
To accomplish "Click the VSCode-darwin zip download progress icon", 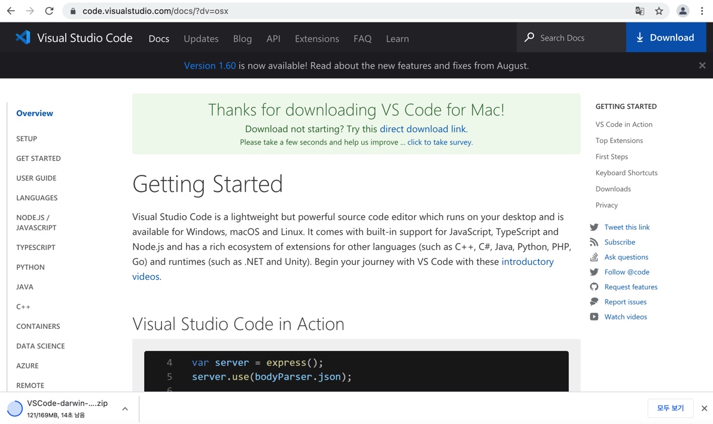I will (x=14, y=408).
